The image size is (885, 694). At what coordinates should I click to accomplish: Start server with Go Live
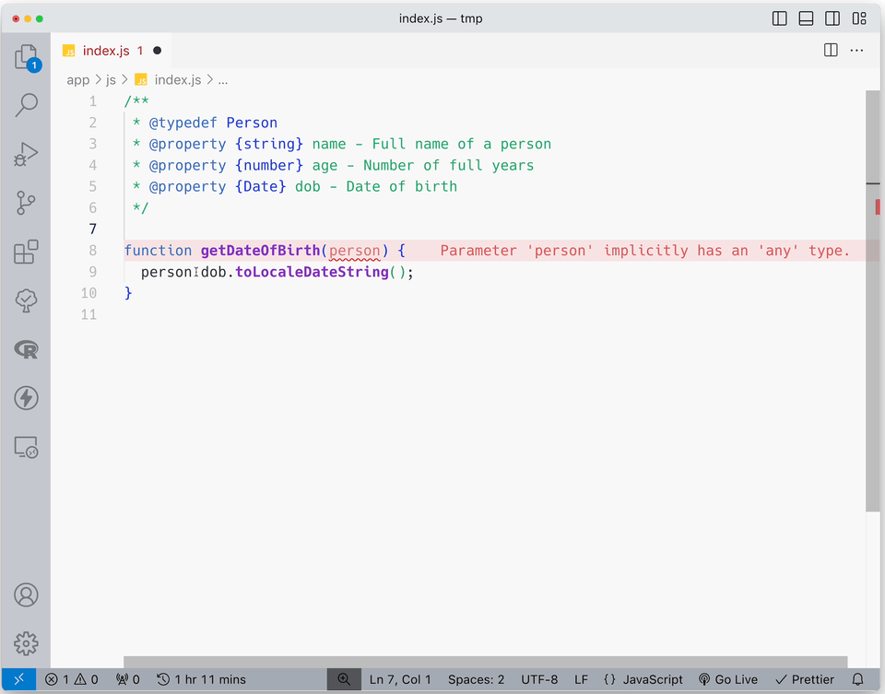[x=728, y=679]
